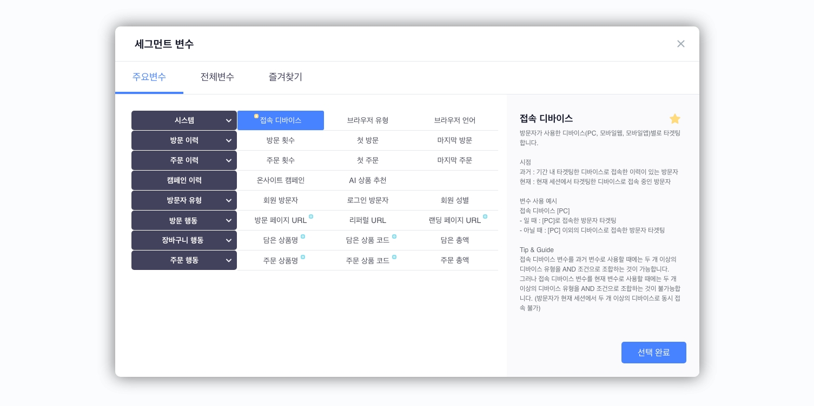The height and width of the screenshot is (406, 814).
Task: Expand the 장바구니 행동 category chevron
Action: click(x=229, y=240)
